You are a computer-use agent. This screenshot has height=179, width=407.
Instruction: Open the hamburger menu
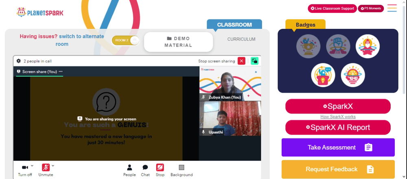coord(392,8)
